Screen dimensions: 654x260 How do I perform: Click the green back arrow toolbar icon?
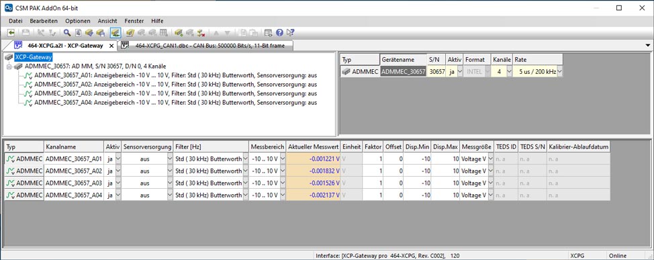(x=11, y=32)
